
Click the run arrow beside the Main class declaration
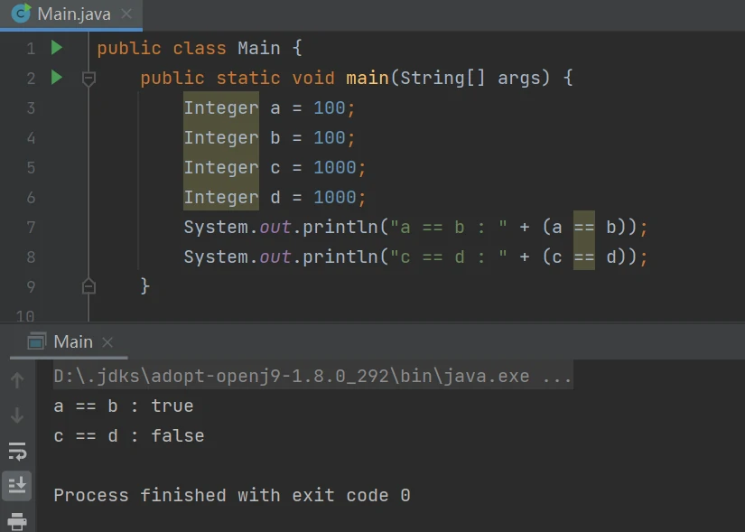(x=57, y=48)
